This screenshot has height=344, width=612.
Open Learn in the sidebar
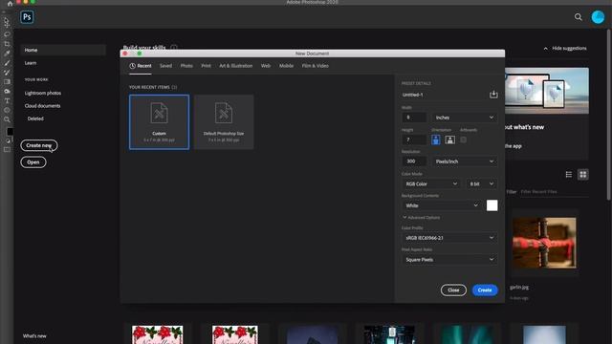31,63
